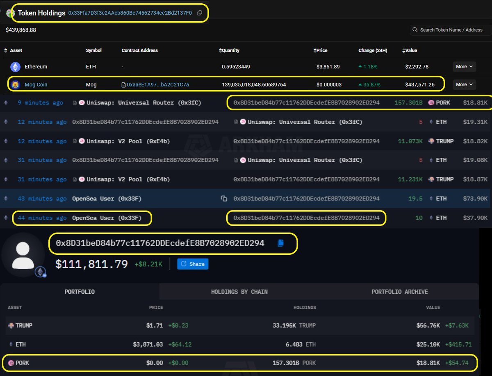Image resolution: width=492 pixels, height=376 pixels.
Task: Click the contract document icon in the 9 minutes ago row
Action: [x=74, y=103]
